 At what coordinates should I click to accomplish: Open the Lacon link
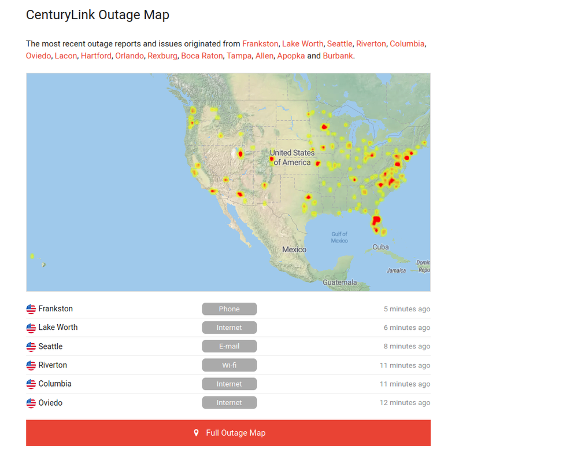[x=66, y=56]
